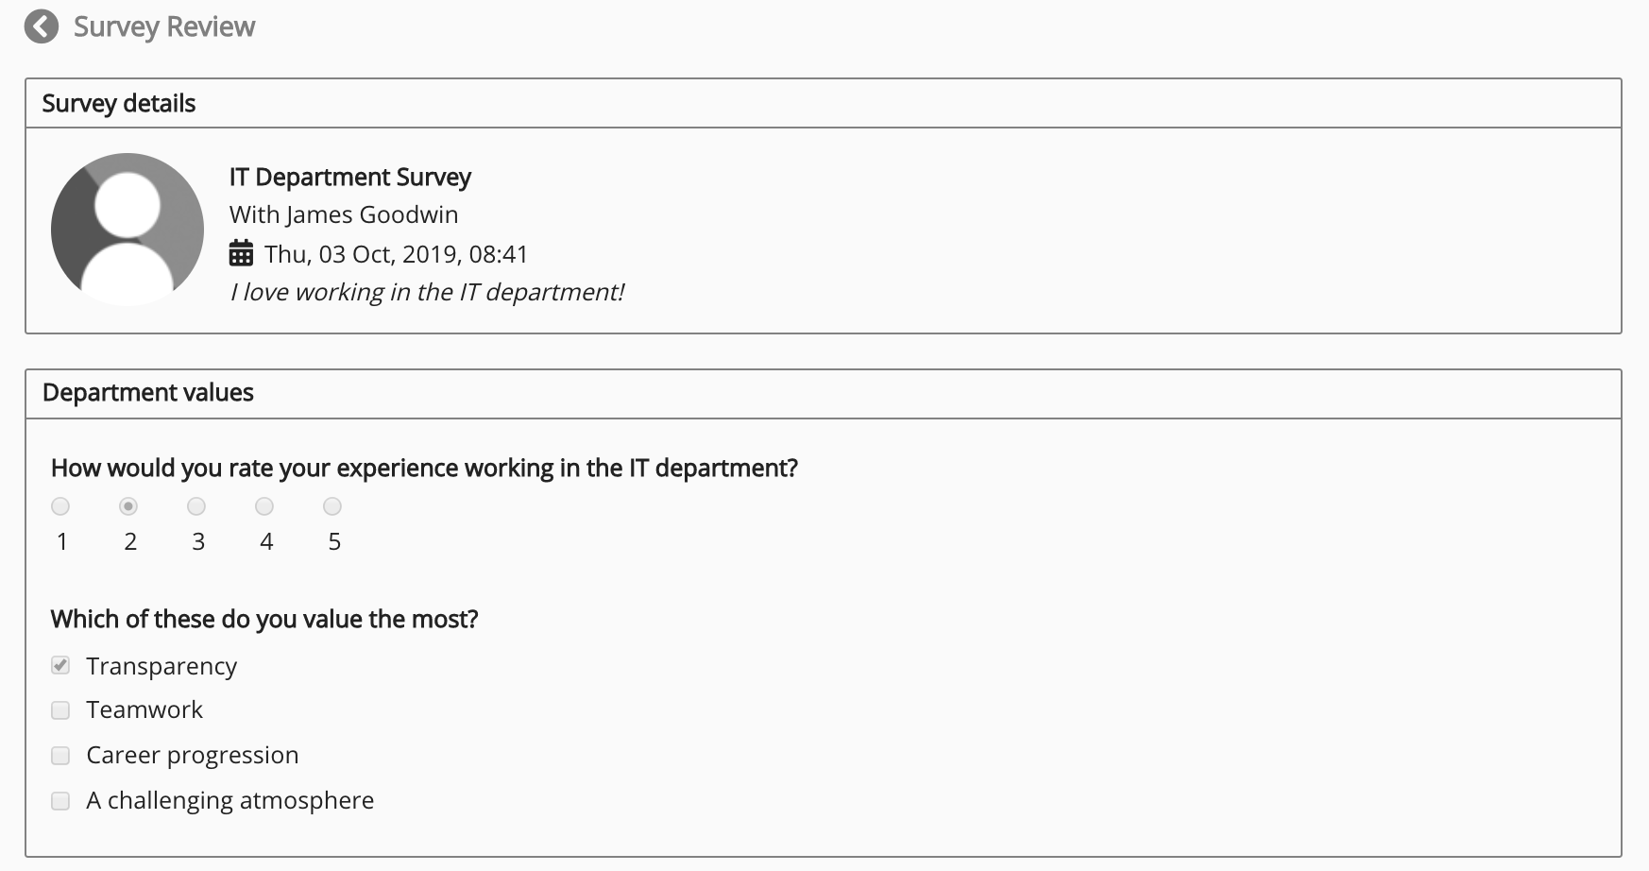
Task: Check the Teamwork checkbox
Action: click(60, 710)
